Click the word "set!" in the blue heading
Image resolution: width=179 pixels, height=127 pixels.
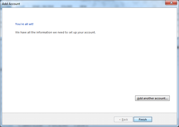tap(31, 24)
